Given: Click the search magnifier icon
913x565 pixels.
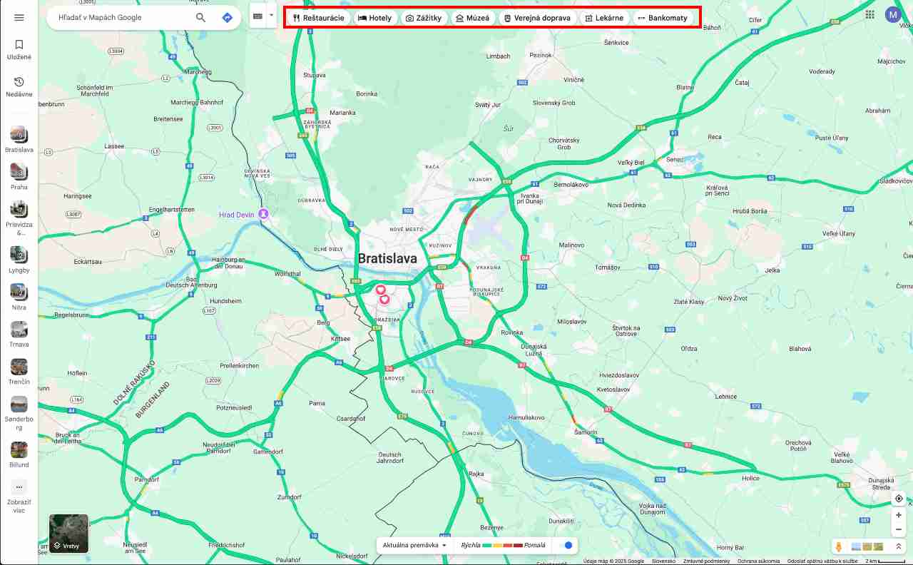Looking at the screenshot, I should point(201,17).
